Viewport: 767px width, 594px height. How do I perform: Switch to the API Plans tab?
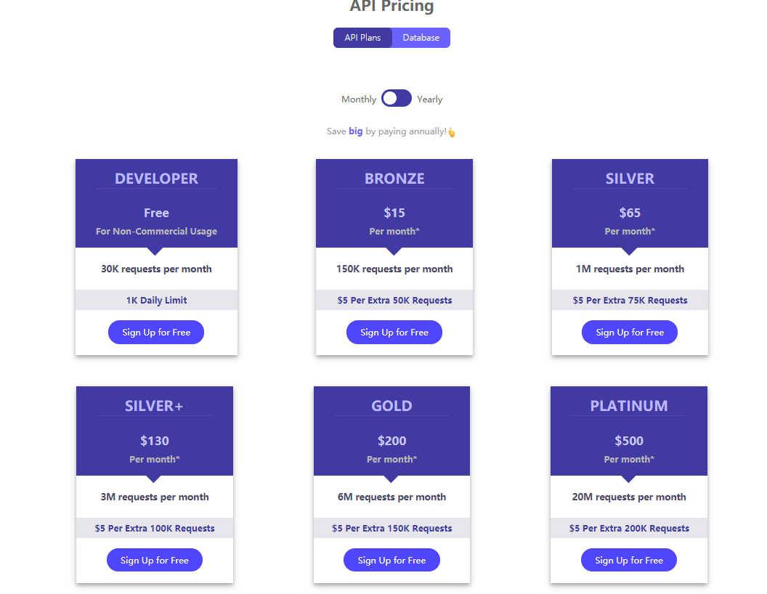pos(362,38)
